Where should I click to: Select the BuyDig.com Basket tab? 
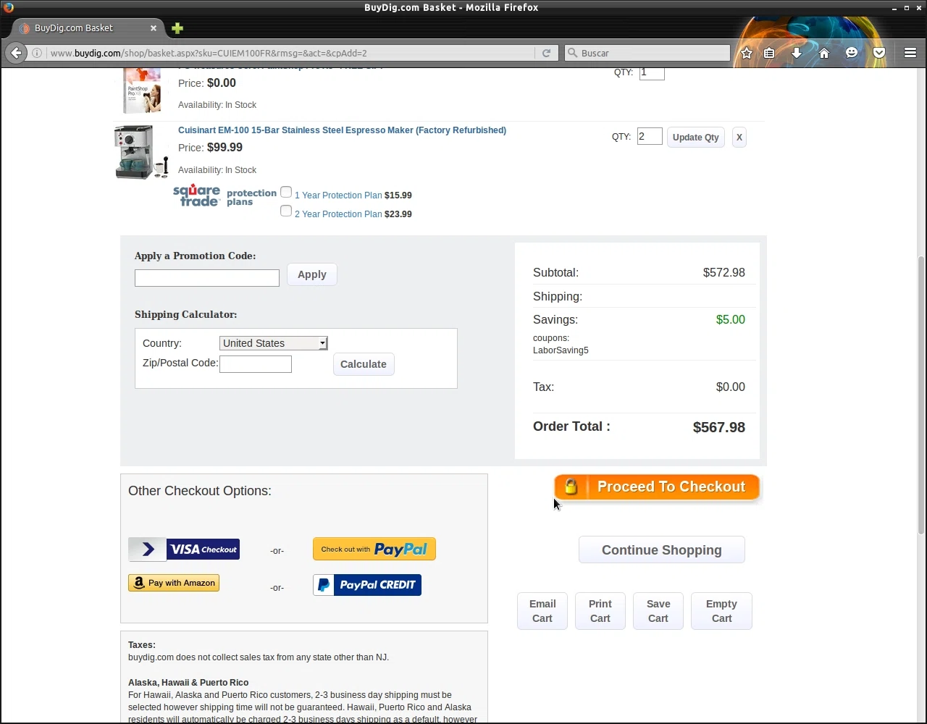[87, 28]
